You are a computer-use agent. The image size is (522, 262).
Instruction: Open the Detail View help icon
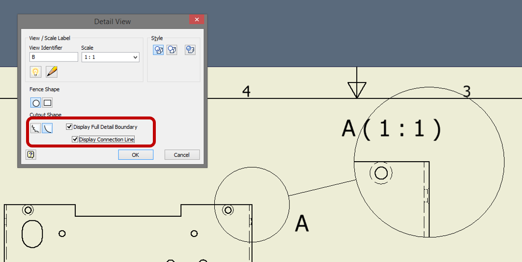pos(31,154)
